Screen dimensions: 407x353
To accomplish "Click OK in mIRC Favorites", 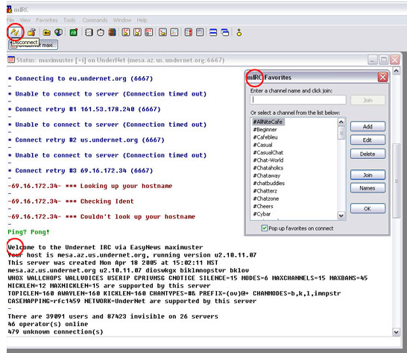I will tap(367, 208).
